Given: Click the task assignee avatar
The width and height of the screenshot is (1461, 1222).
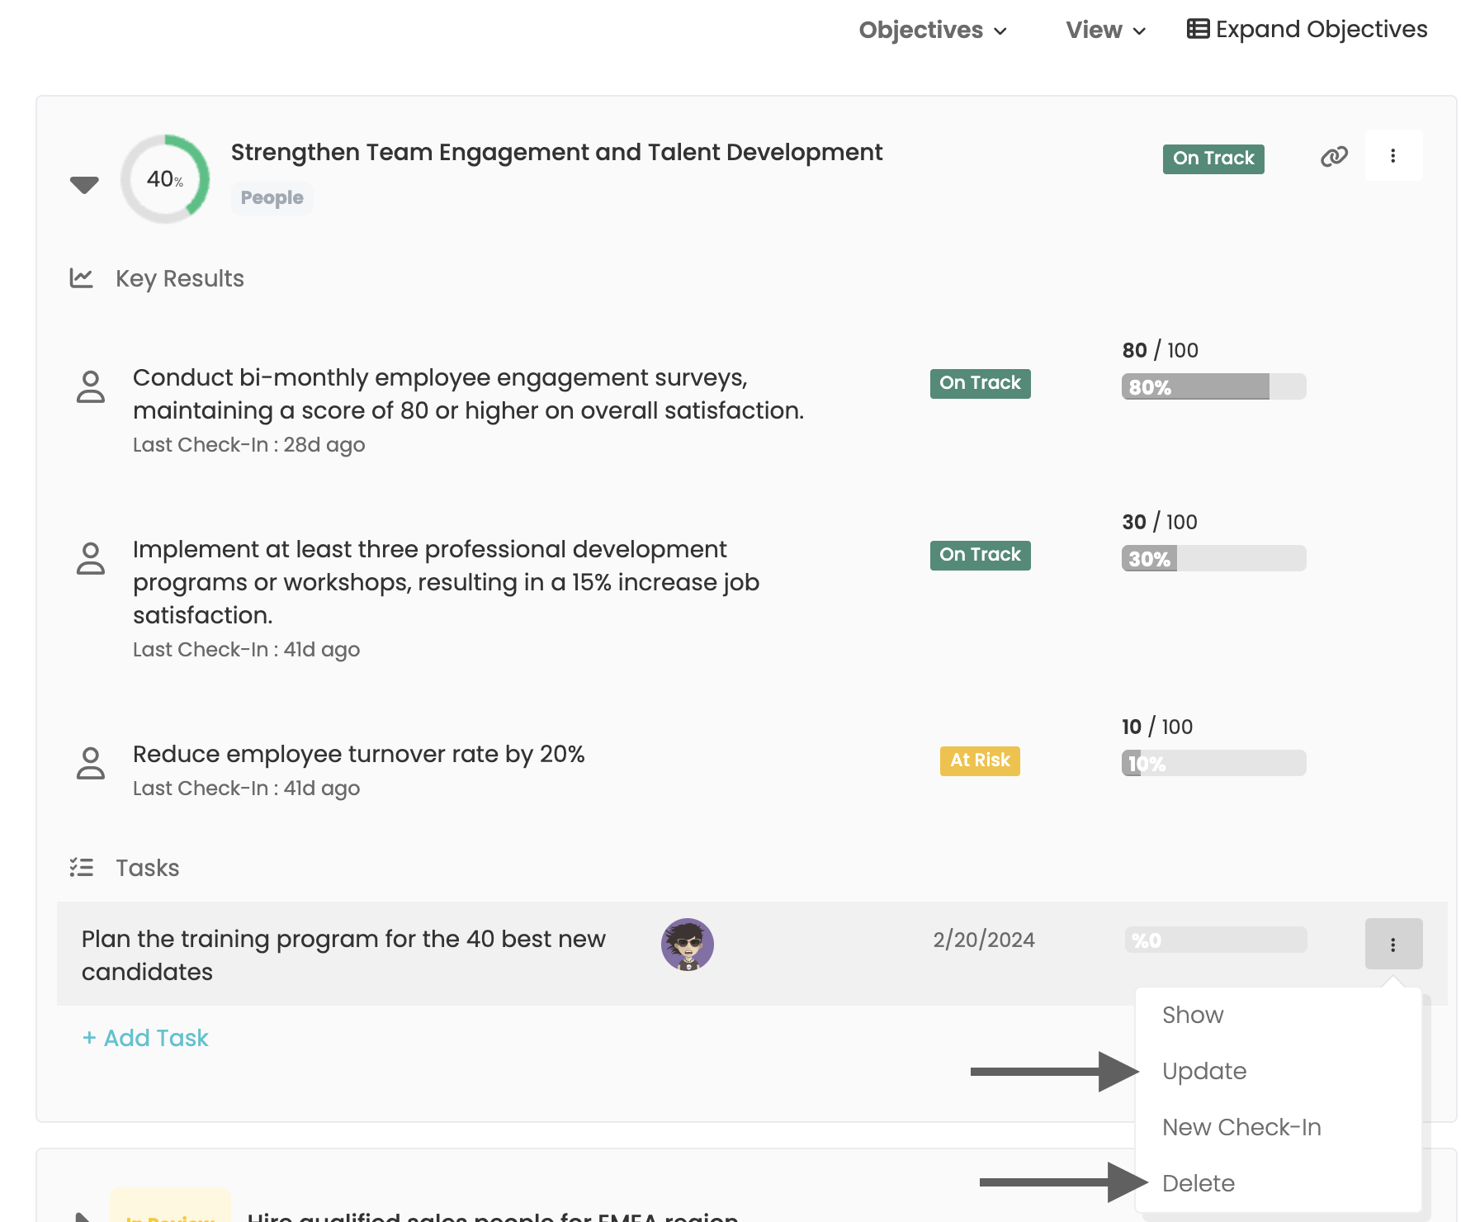Looking at the screenshot, I should click(x=687, y=945).
